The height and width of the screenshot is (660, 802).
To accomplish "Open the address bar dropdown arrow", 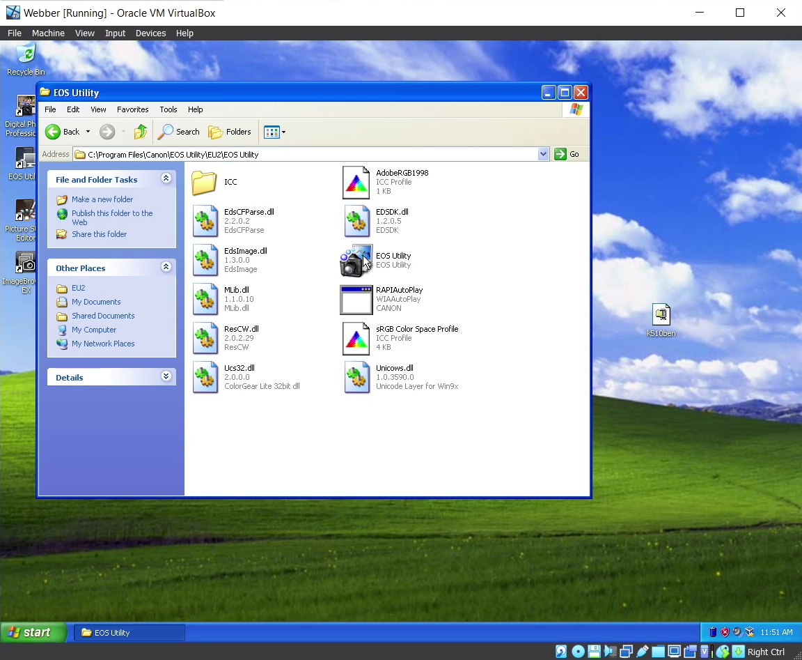I will [x=544, y=155].
